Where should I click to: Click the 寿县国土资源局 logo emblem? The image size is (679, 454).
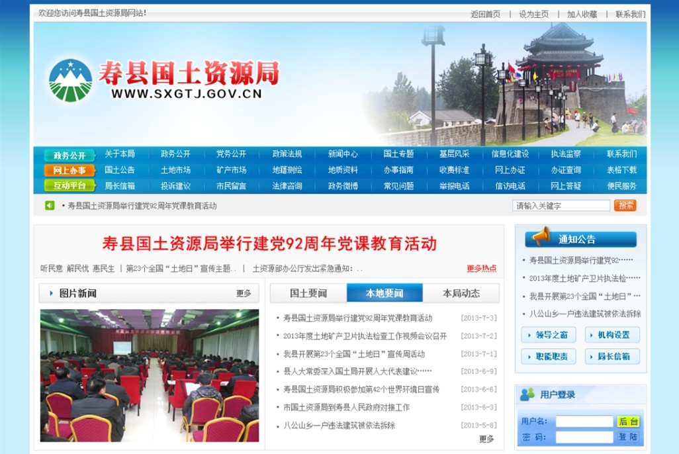point(70,81)
